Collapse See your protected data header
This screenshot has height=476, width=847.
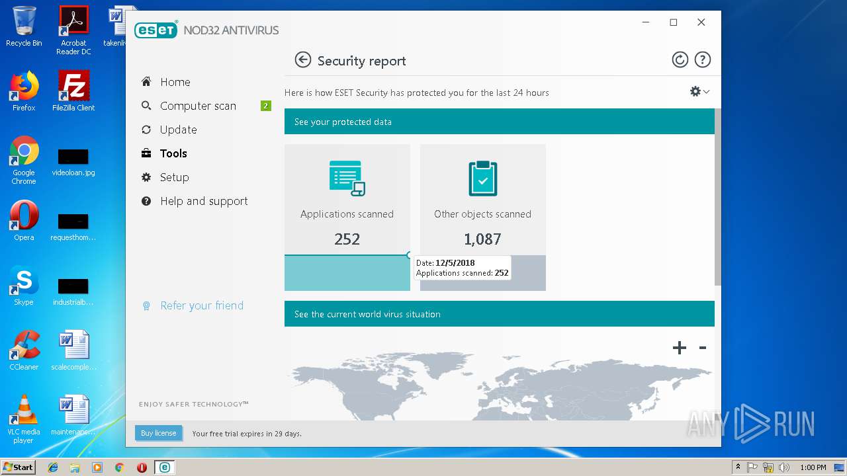click(x=500, y=122)
